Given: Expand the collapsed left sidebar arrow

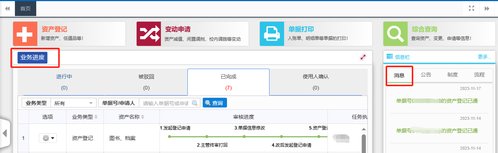Looking at the screenshot, I should pos(4,133).
